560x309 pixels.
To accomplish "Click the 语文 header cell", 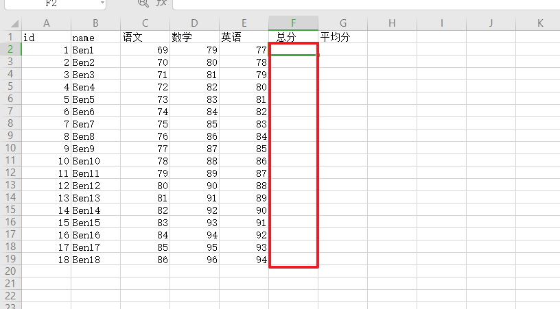I will point(145,37).
